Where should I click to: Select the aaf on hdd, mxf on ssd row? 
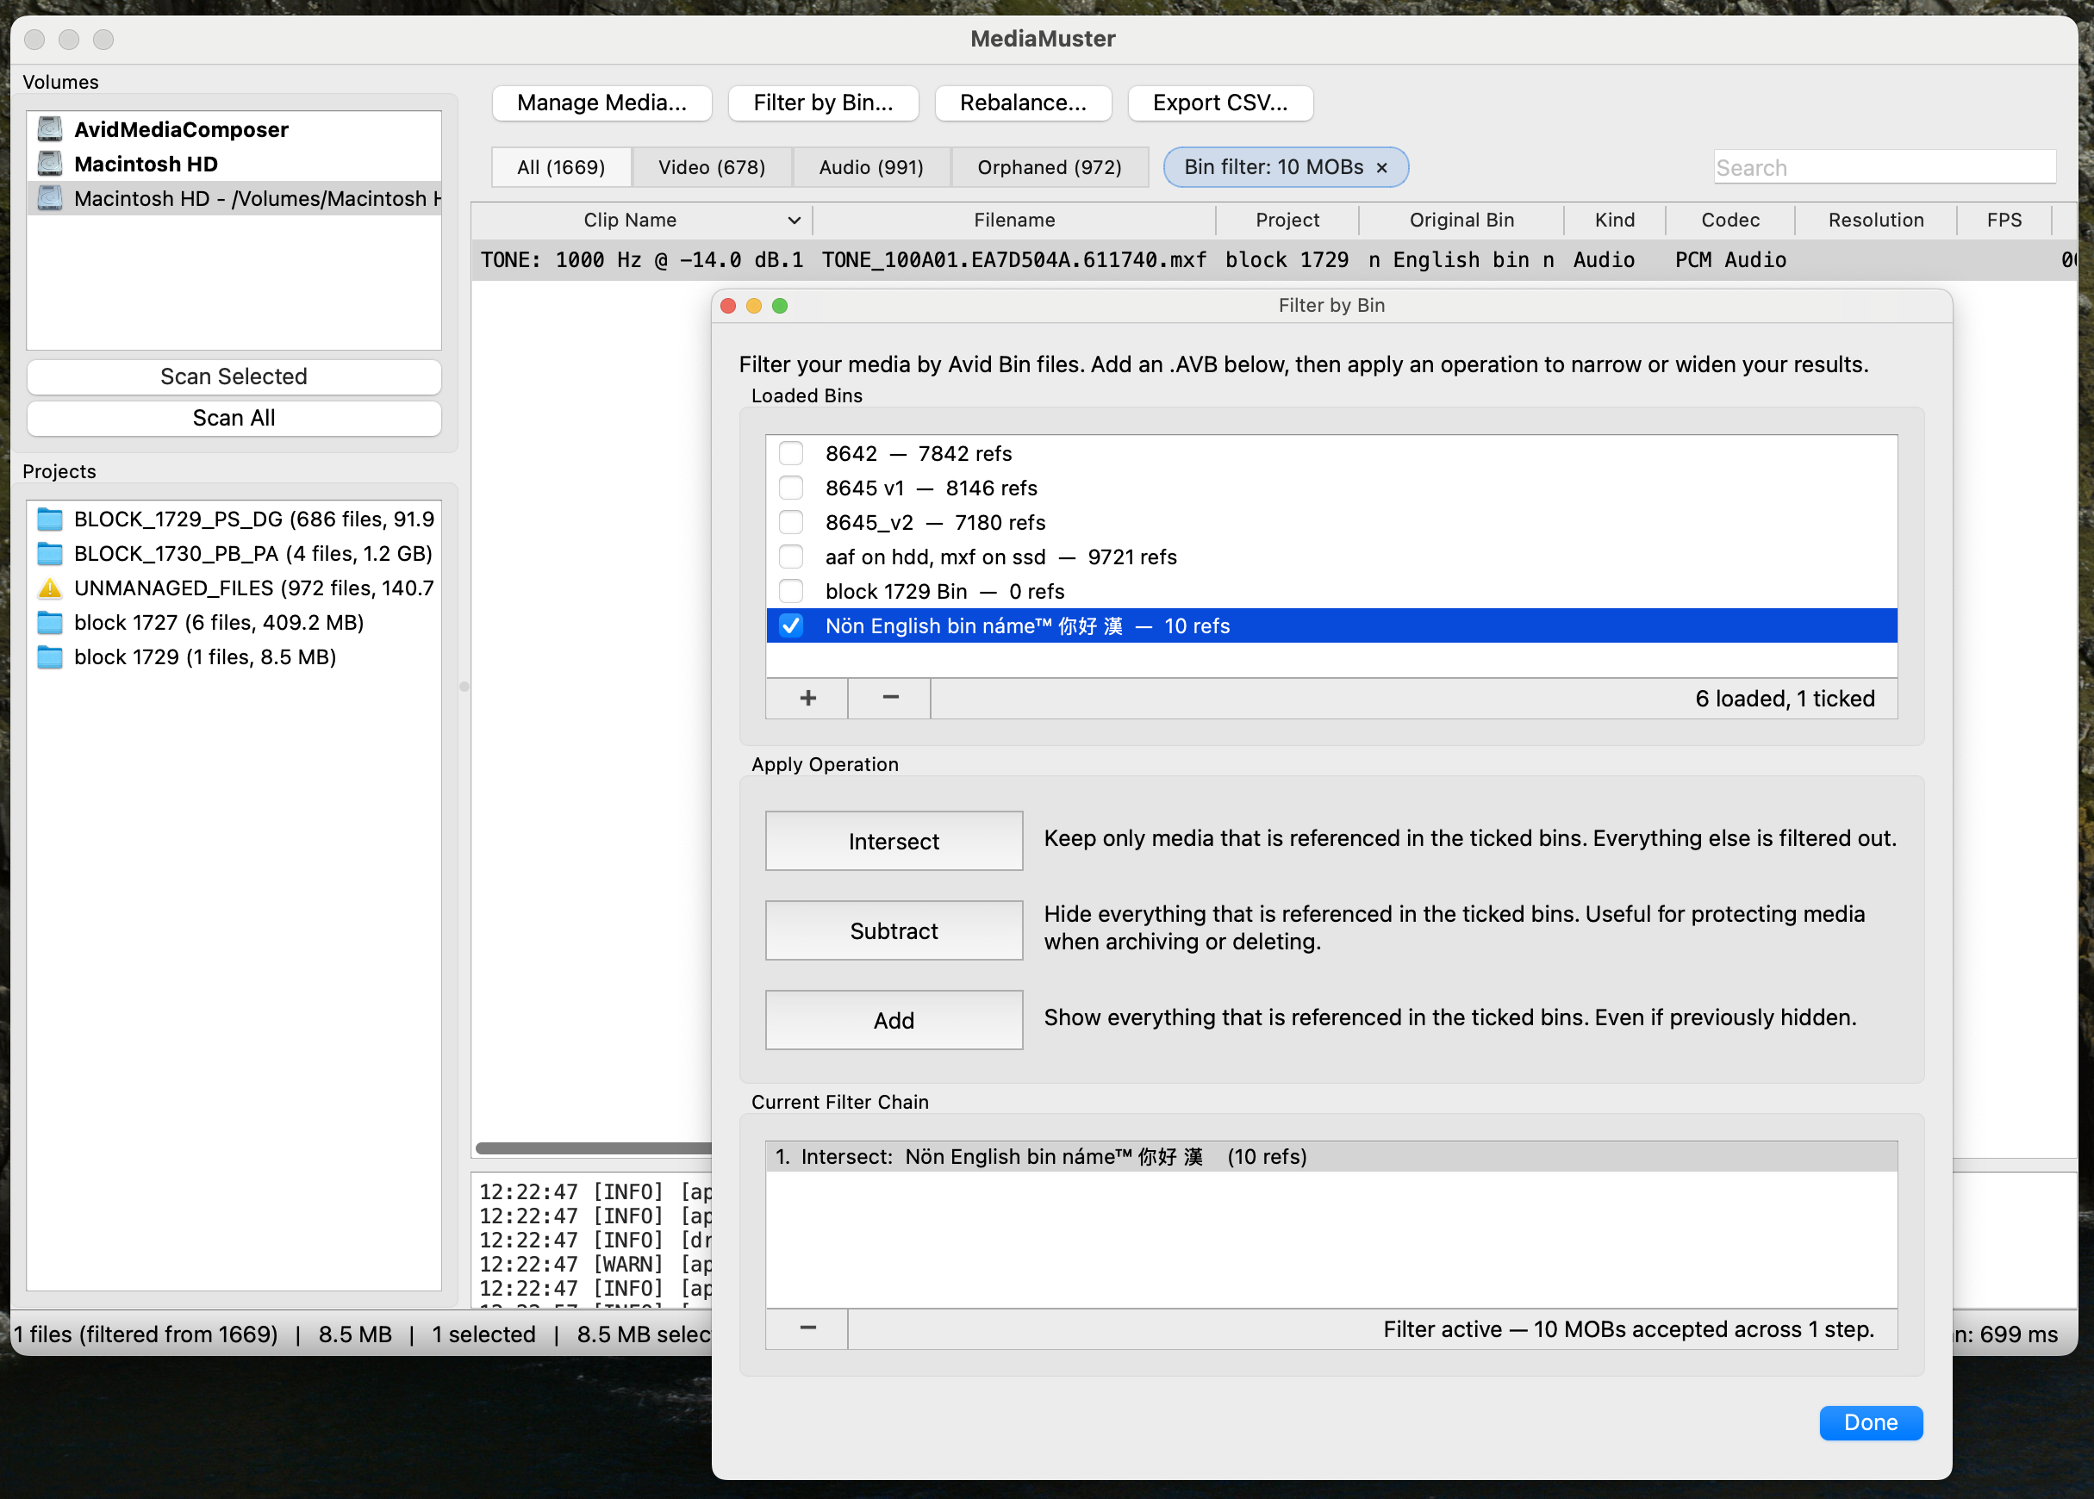coord(1331,557)
